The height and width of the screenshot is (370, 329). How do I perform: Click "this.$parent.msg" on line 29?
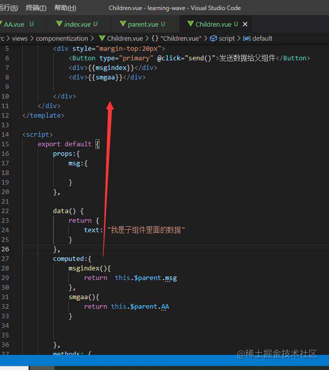[x=146, y=278]
